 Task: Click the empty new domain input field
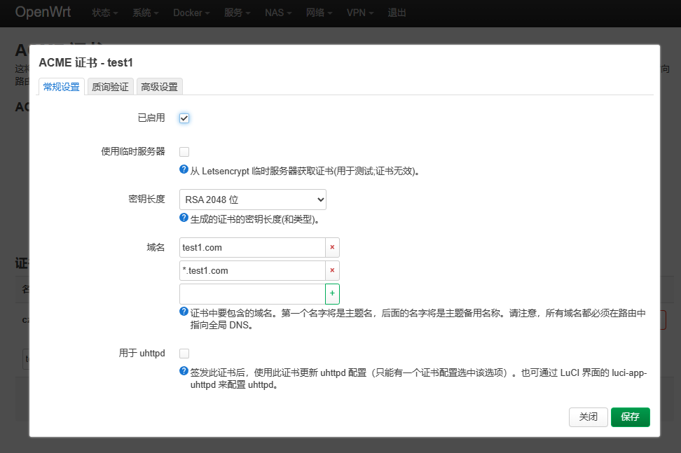[252, 293]
